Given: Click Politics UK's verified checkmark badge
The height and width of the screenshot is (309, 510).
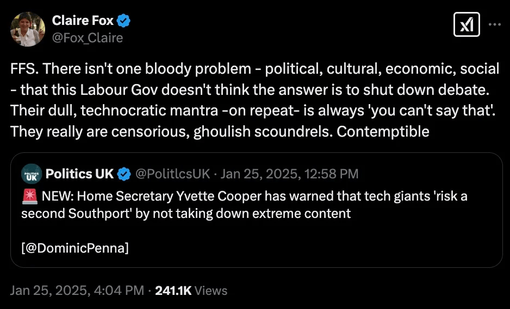Looking at the screenshot, I should (125, 174).
